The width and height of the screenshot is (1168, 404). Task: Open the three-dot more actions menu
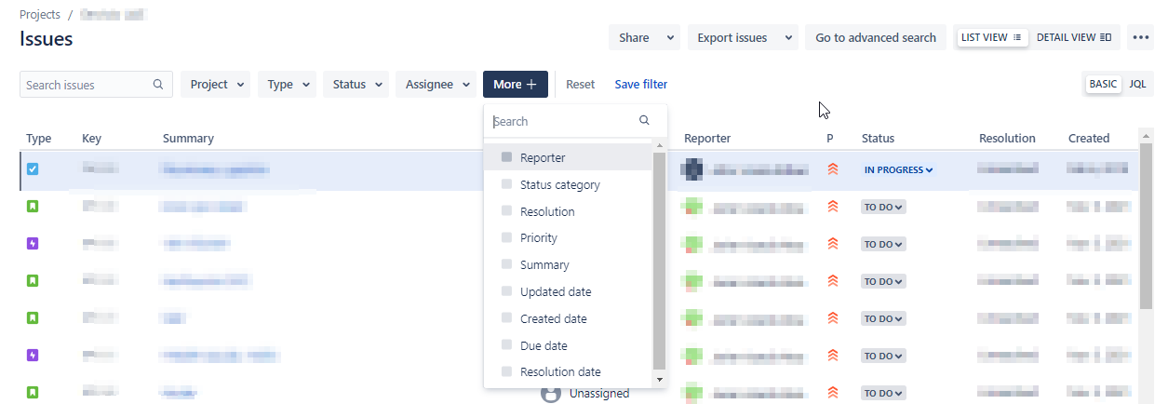[x=1141, y=38]
